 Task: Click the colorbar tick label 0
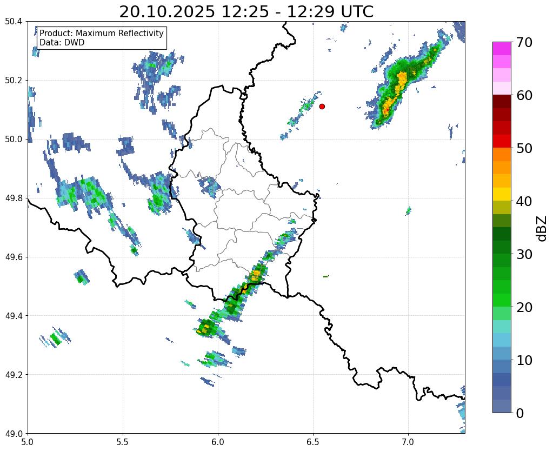coord(520,413)
